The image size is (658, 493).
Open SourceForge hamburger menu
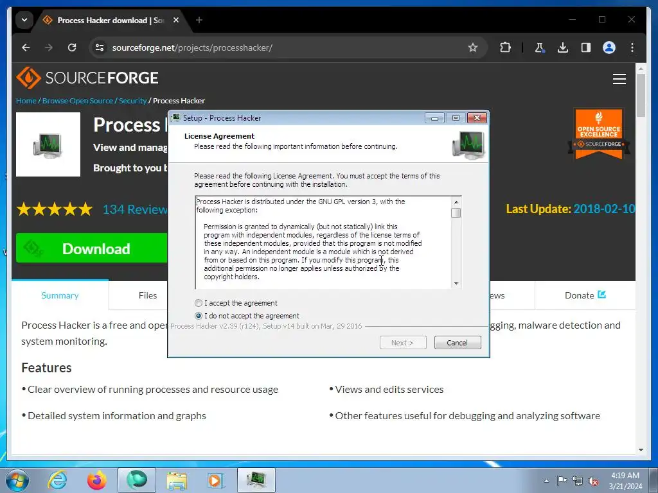point(619,79)
